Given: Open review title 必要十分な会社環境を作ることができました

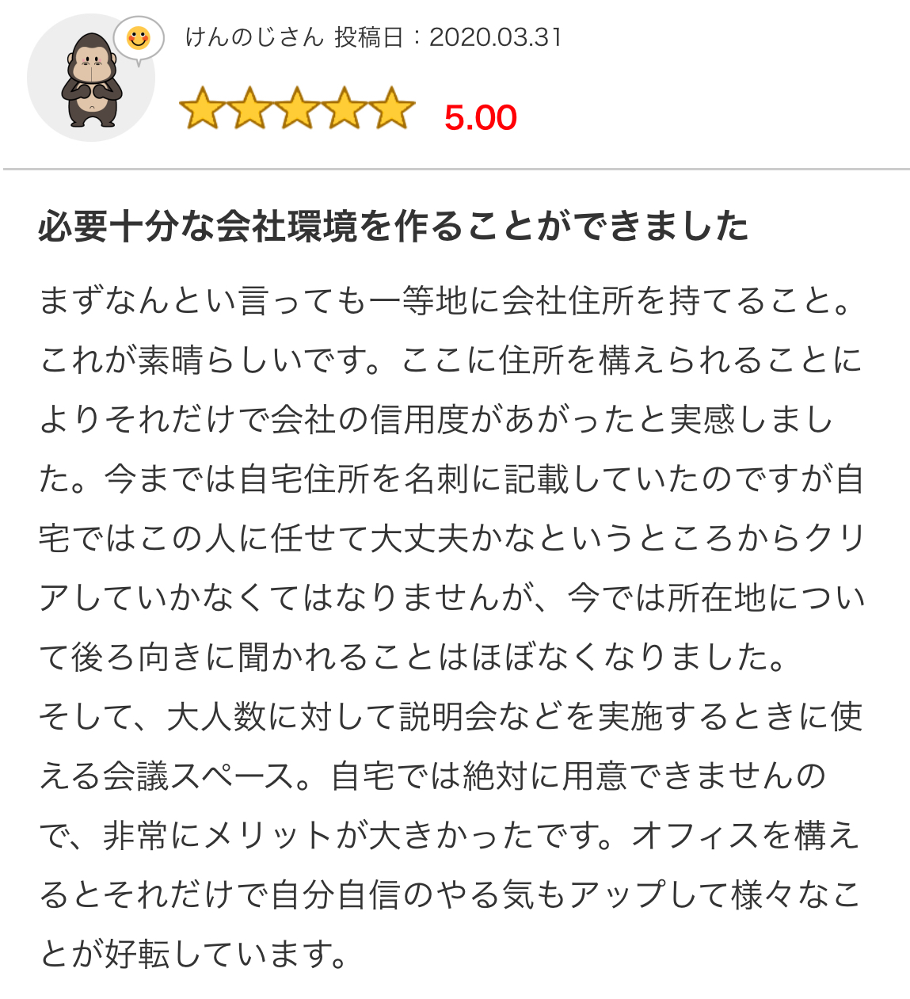Looking at the screenshot, I should [394, 227].
